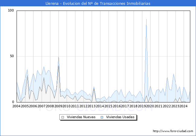Image resolution: width=196 pixels, height=136 pixels.
Task: Click the 2009 transactions peak
Action: point(58,57)
